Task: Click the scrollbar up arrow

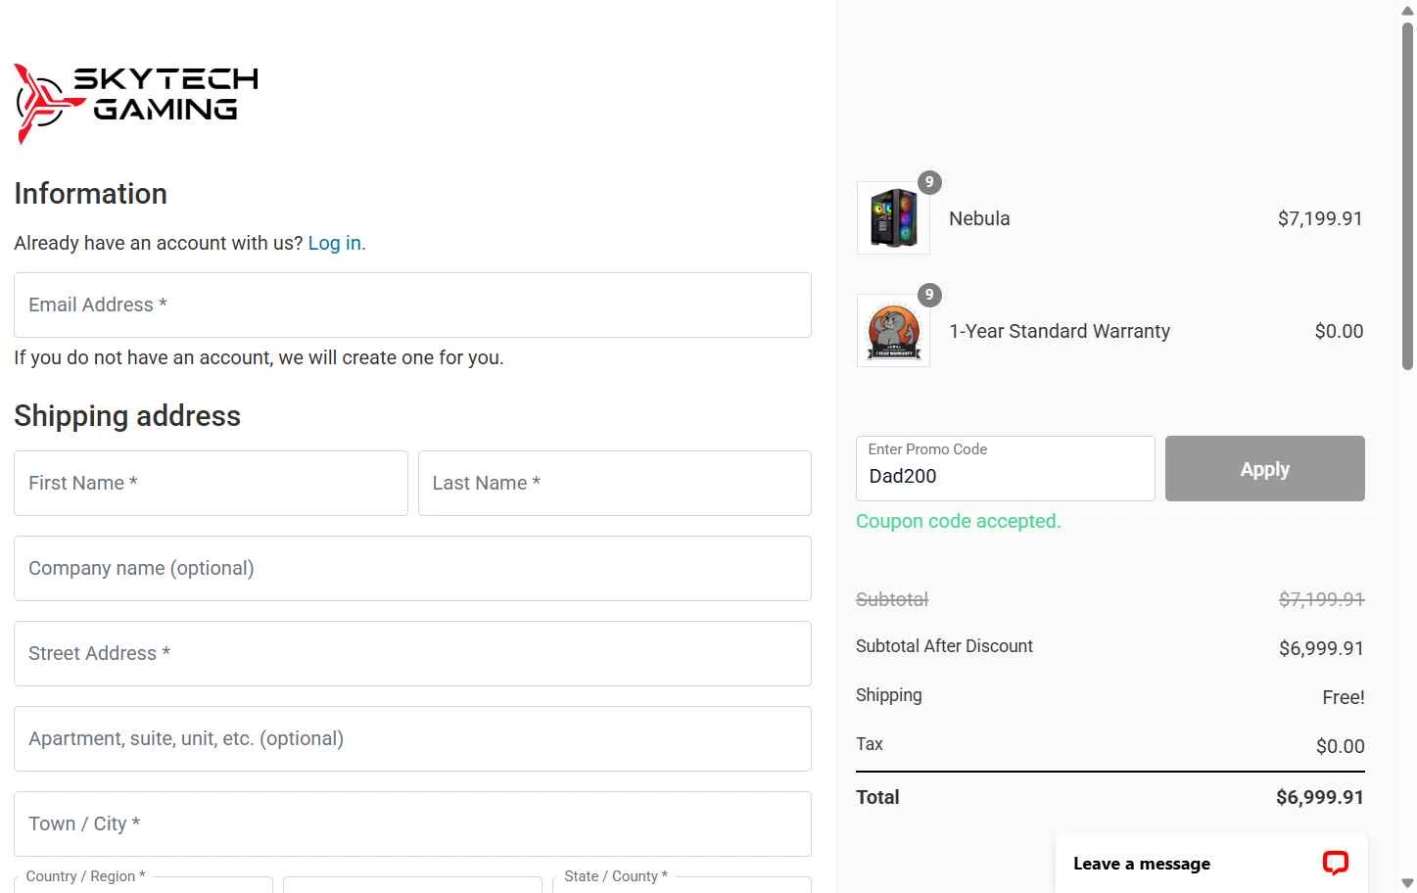Action: tap(1407, 11)
